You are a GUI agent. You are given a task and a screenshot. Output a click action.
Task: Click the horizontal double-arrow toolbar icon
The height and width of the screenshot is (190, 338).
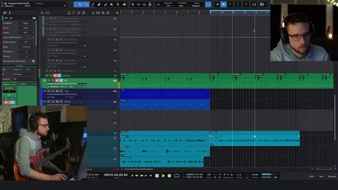[x=138, y=5]
